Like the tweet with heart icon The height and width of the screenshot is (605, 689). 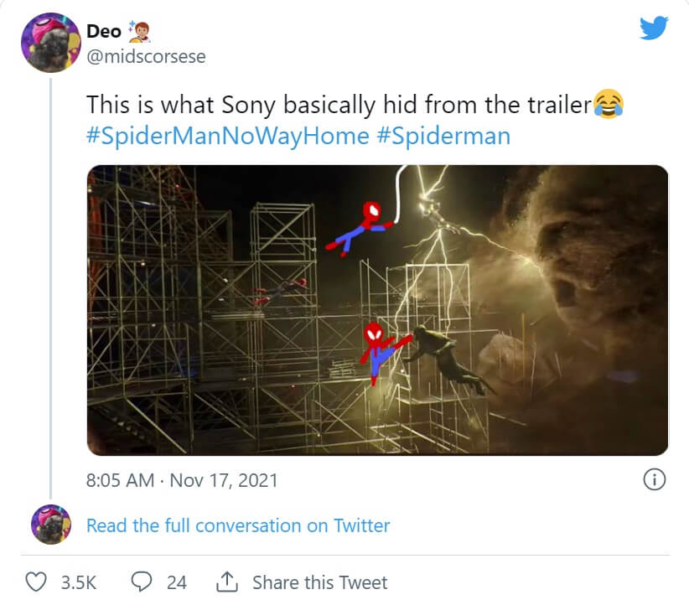click(35, 582)
